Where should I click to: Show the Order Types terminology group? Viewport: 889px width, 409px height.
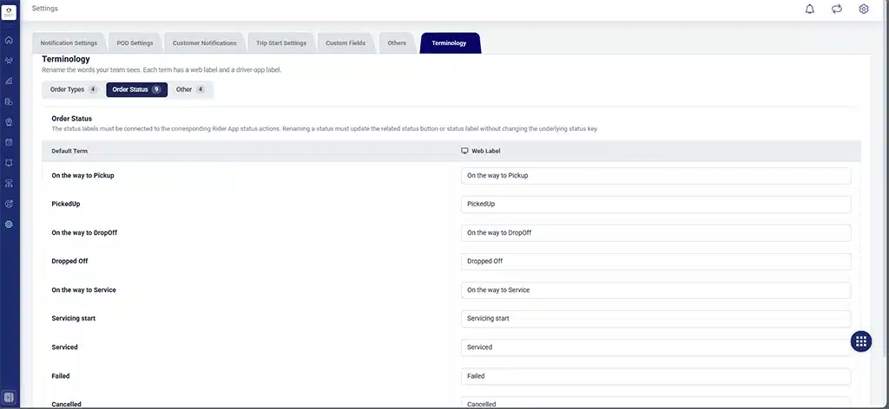click(73, 89)
